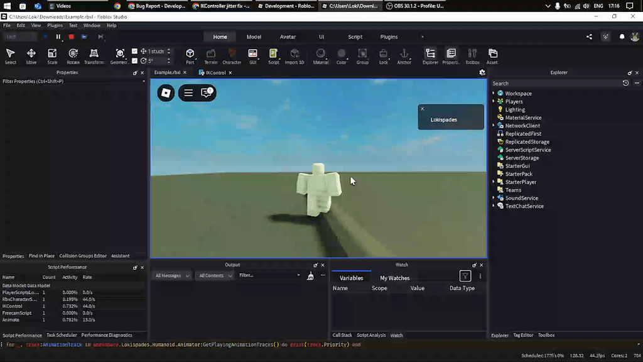Image resolution: width=643 pixels, height=362 pixels.
Task: Open the Call Stack tab
Action: [342, 336]
